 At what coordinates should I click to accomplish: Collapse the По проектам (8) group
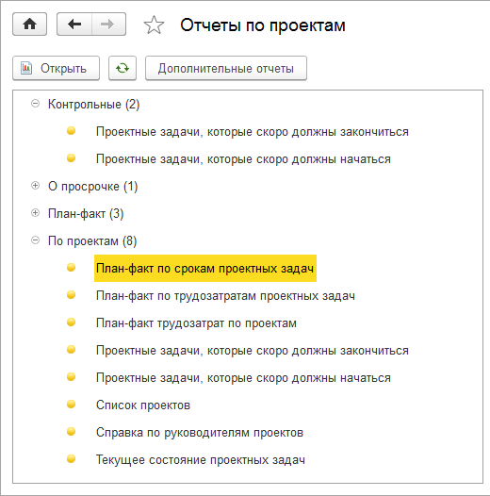pyautogui.click(x=36, y=240)
